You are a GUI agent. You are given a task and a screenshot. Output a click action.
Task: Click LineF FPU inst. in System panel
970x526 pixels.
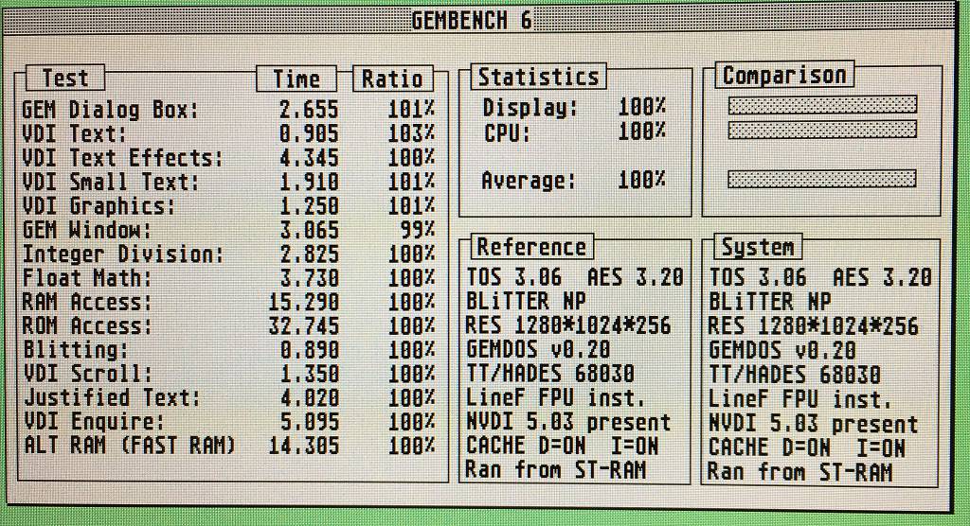coord(800,399)
